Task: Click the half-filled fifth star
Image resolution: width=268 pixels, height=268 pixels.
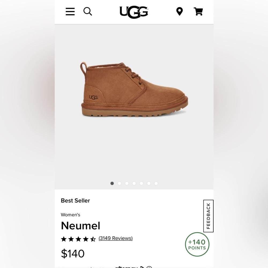Action: click(x=93, y=238)
